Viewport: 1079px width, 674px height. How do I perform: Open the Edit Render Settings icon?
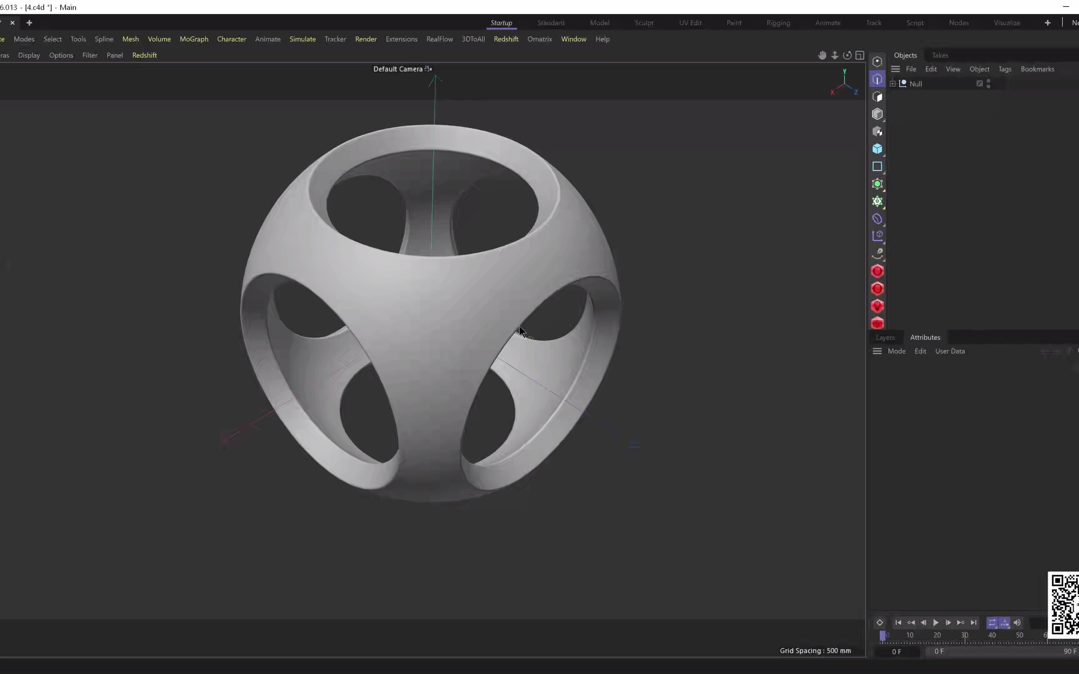877,323
